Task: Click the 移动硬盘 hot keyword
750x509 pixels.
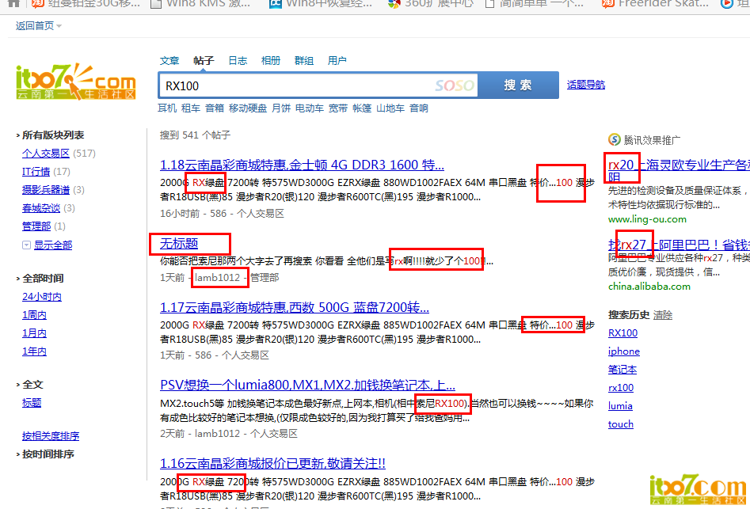Action: [248, 108]
